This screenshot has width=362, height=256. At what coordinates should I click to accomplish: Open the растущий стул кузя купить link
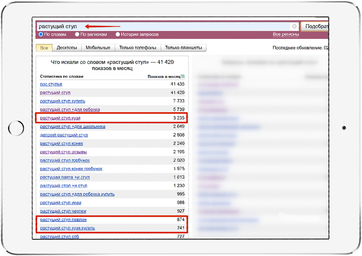point(68,228)
